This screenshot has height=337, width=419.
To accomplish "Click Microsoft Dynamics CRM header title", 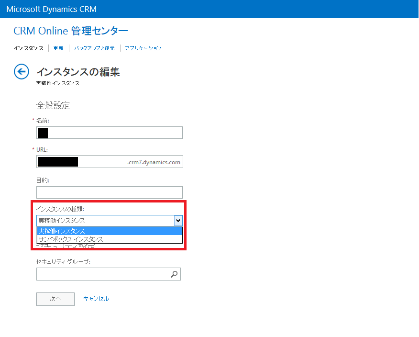I will pyautogui.click(x=51, y=9).
